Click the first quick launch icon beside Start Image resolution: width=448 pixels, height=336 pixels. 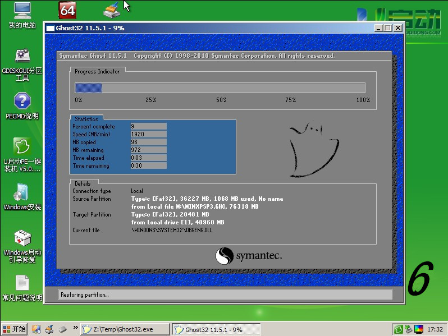point(36,329)
